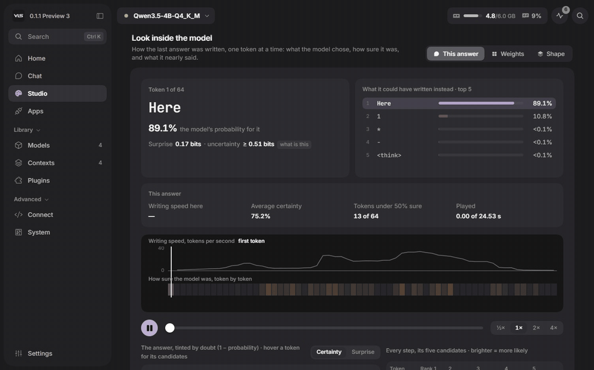594x370 pixels.
Task: Click the Settings sliders icon
Action: click(x=18, y=353)
